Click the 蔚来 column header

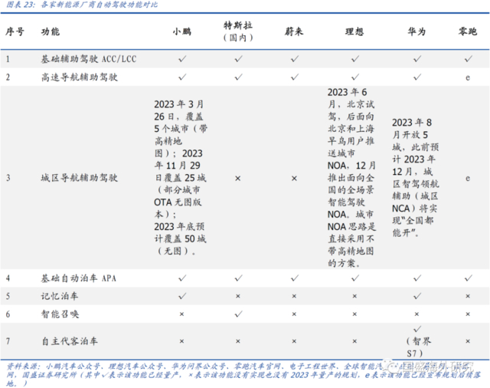(294, 31)
